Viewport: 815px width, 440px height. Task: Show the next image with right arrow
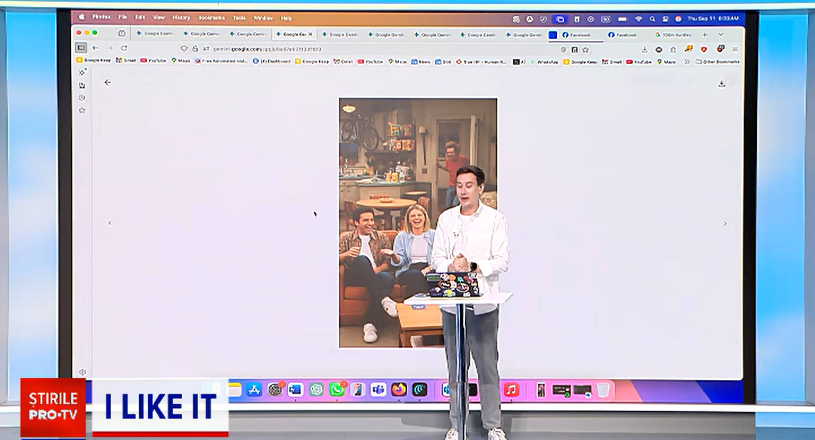coord(725,224)
